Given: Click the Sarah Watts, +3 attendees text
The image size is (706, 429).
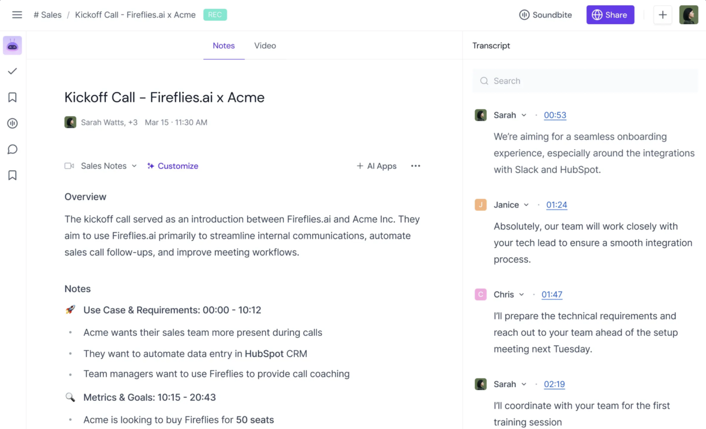Looking at the screenshot, I should click(109, 122).
